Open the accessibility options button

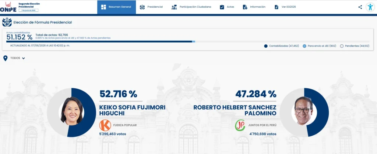pos(370,7)
